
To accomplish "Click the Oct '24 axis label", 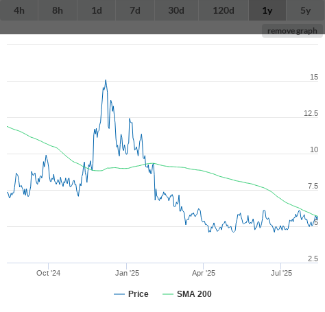I will pos(49,273).
